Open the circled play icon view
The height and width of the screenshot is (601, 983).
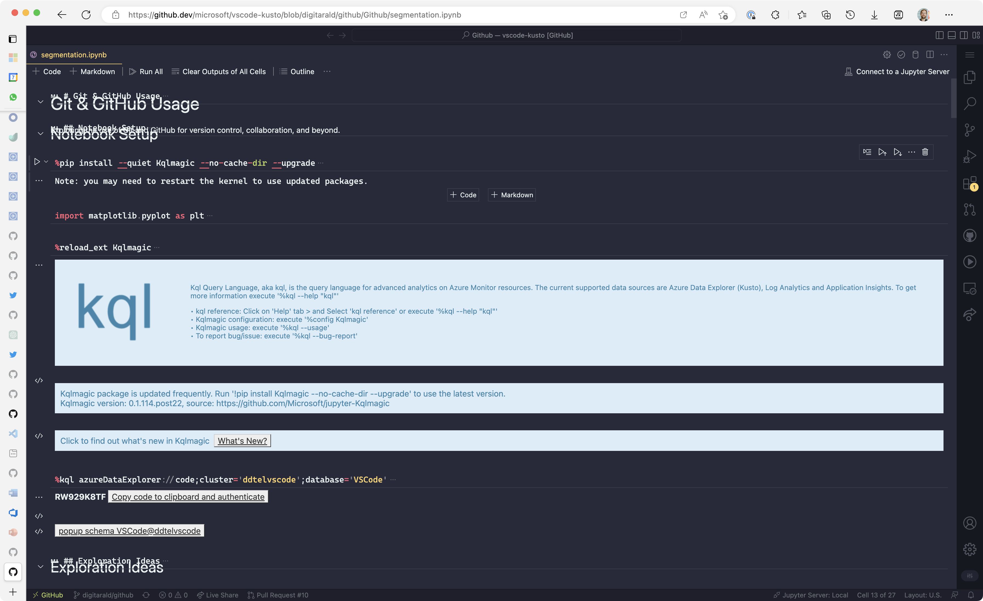[x=970, y=262]
